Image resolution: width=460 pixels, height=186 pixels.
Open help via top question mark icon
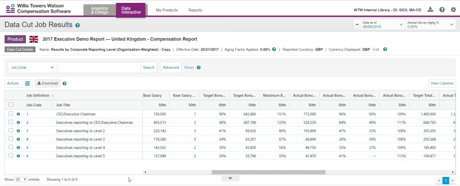pyautogui.click(x=442, y=10)
